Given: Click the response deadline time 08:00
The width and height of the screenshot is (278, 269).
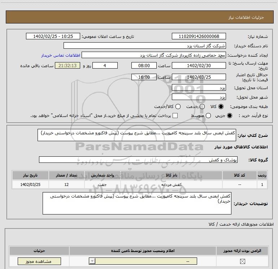Looking at the screenshot, I should pyautogui.click(x=144, y=65).
